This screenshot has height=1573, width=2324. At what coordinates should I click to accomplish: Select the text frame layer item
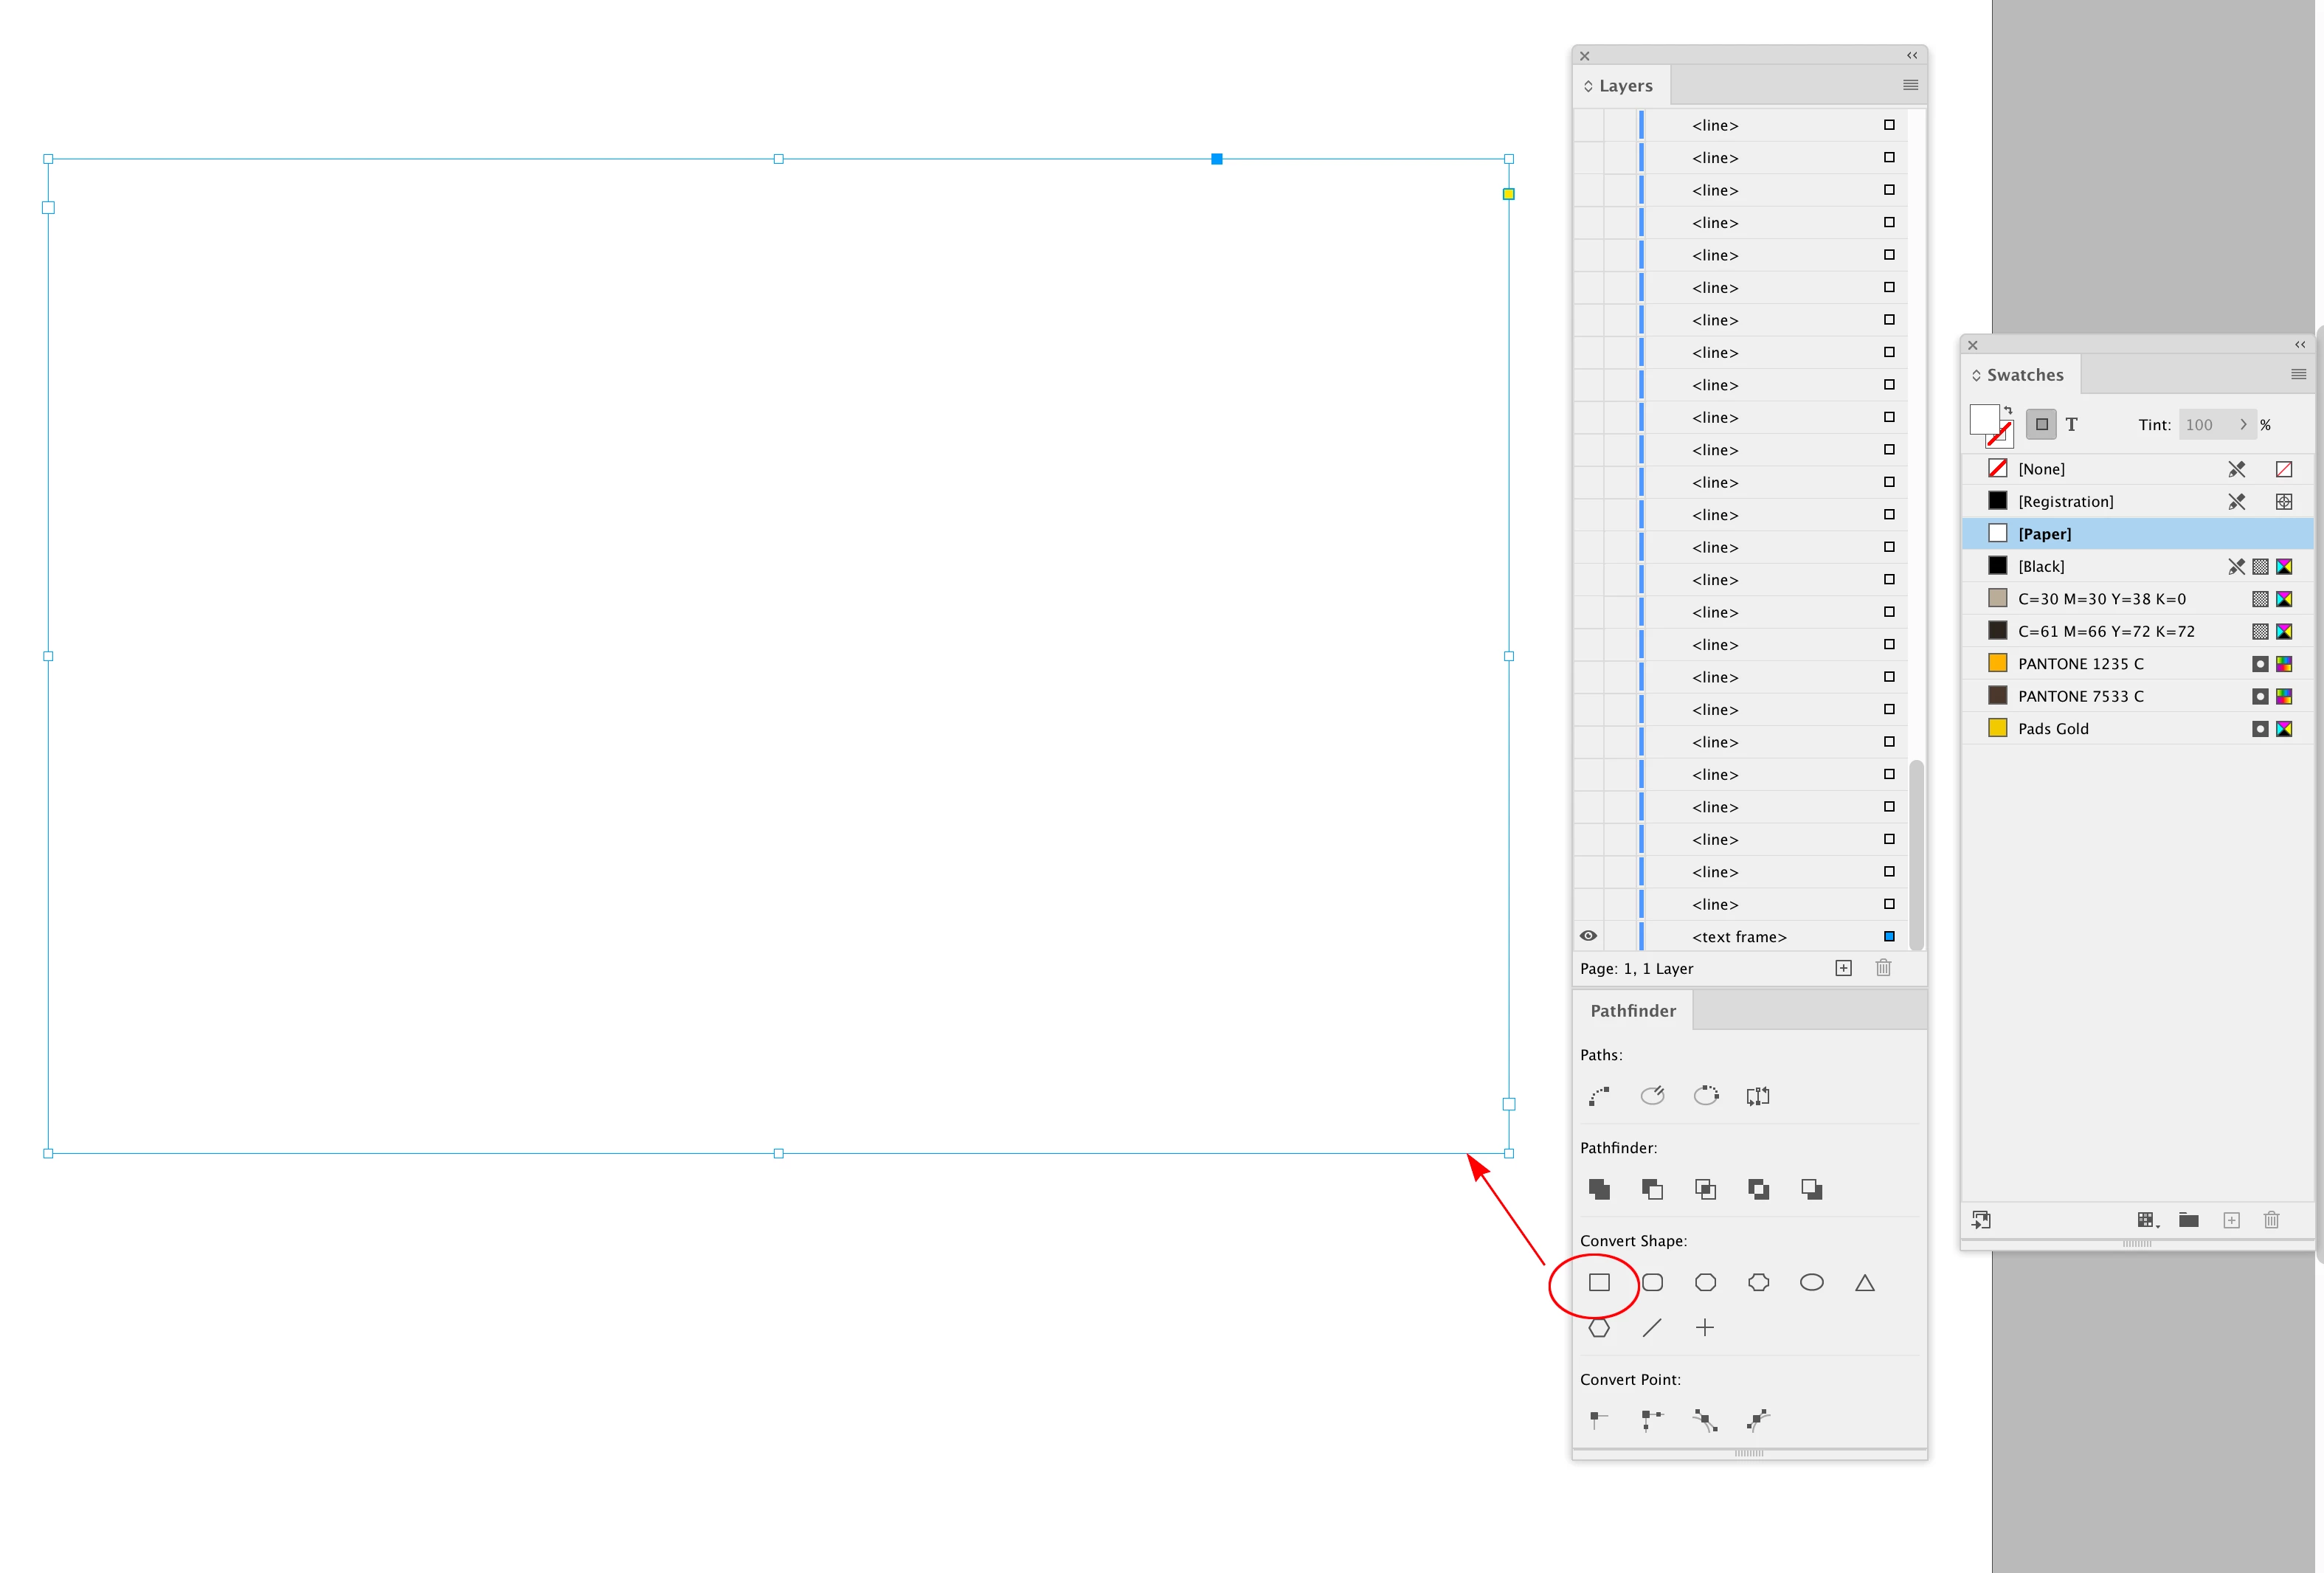1739,937
